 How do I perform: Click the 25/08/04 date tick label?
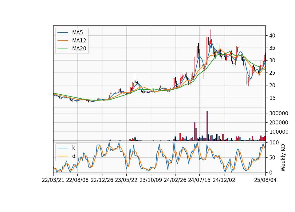pyautogui.click(x=265, y=180)
